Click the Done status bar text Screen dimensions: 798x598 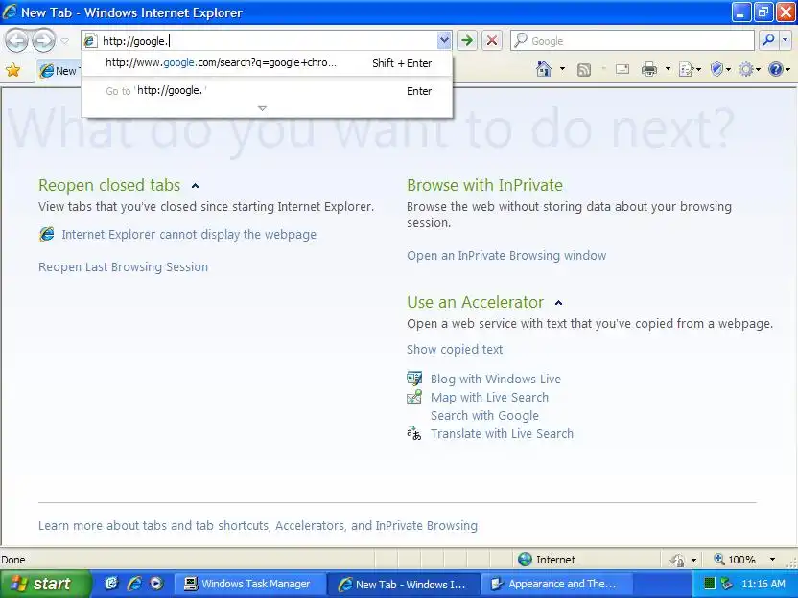click(13, 560)
